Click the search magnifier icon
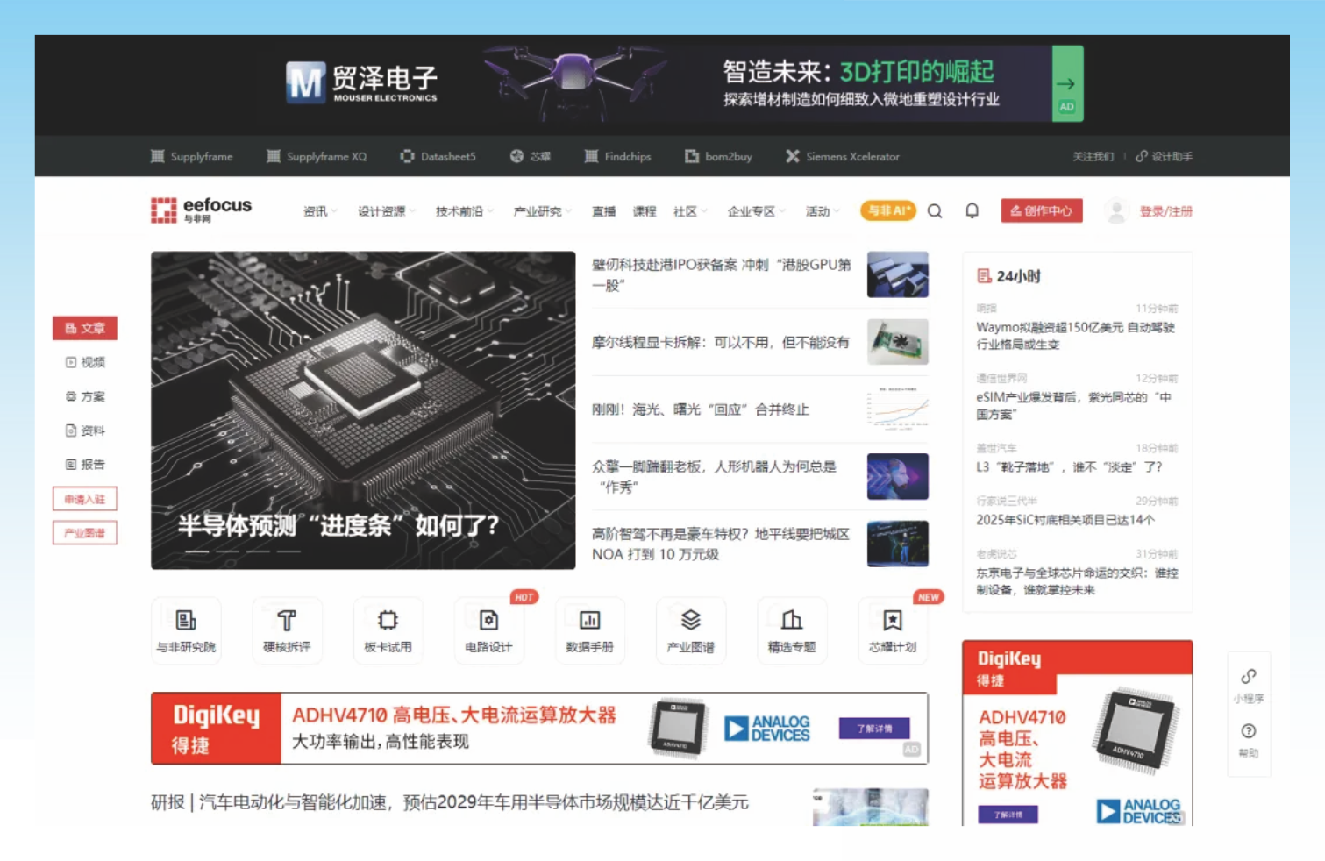 point(935,211)
